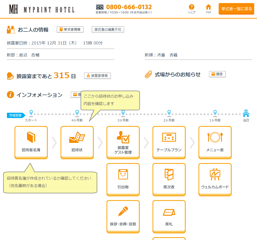Open 挨拶・余興・役割 speech tile
This screenshot has width=257, height=240.
coord(123,216)
